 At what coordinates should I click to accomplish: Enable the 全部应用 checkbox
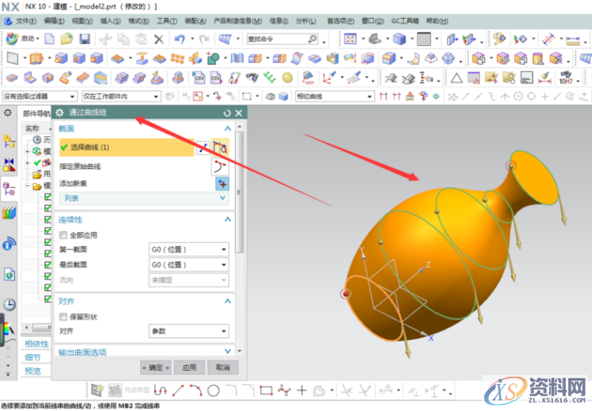click(x=64, y=235)
